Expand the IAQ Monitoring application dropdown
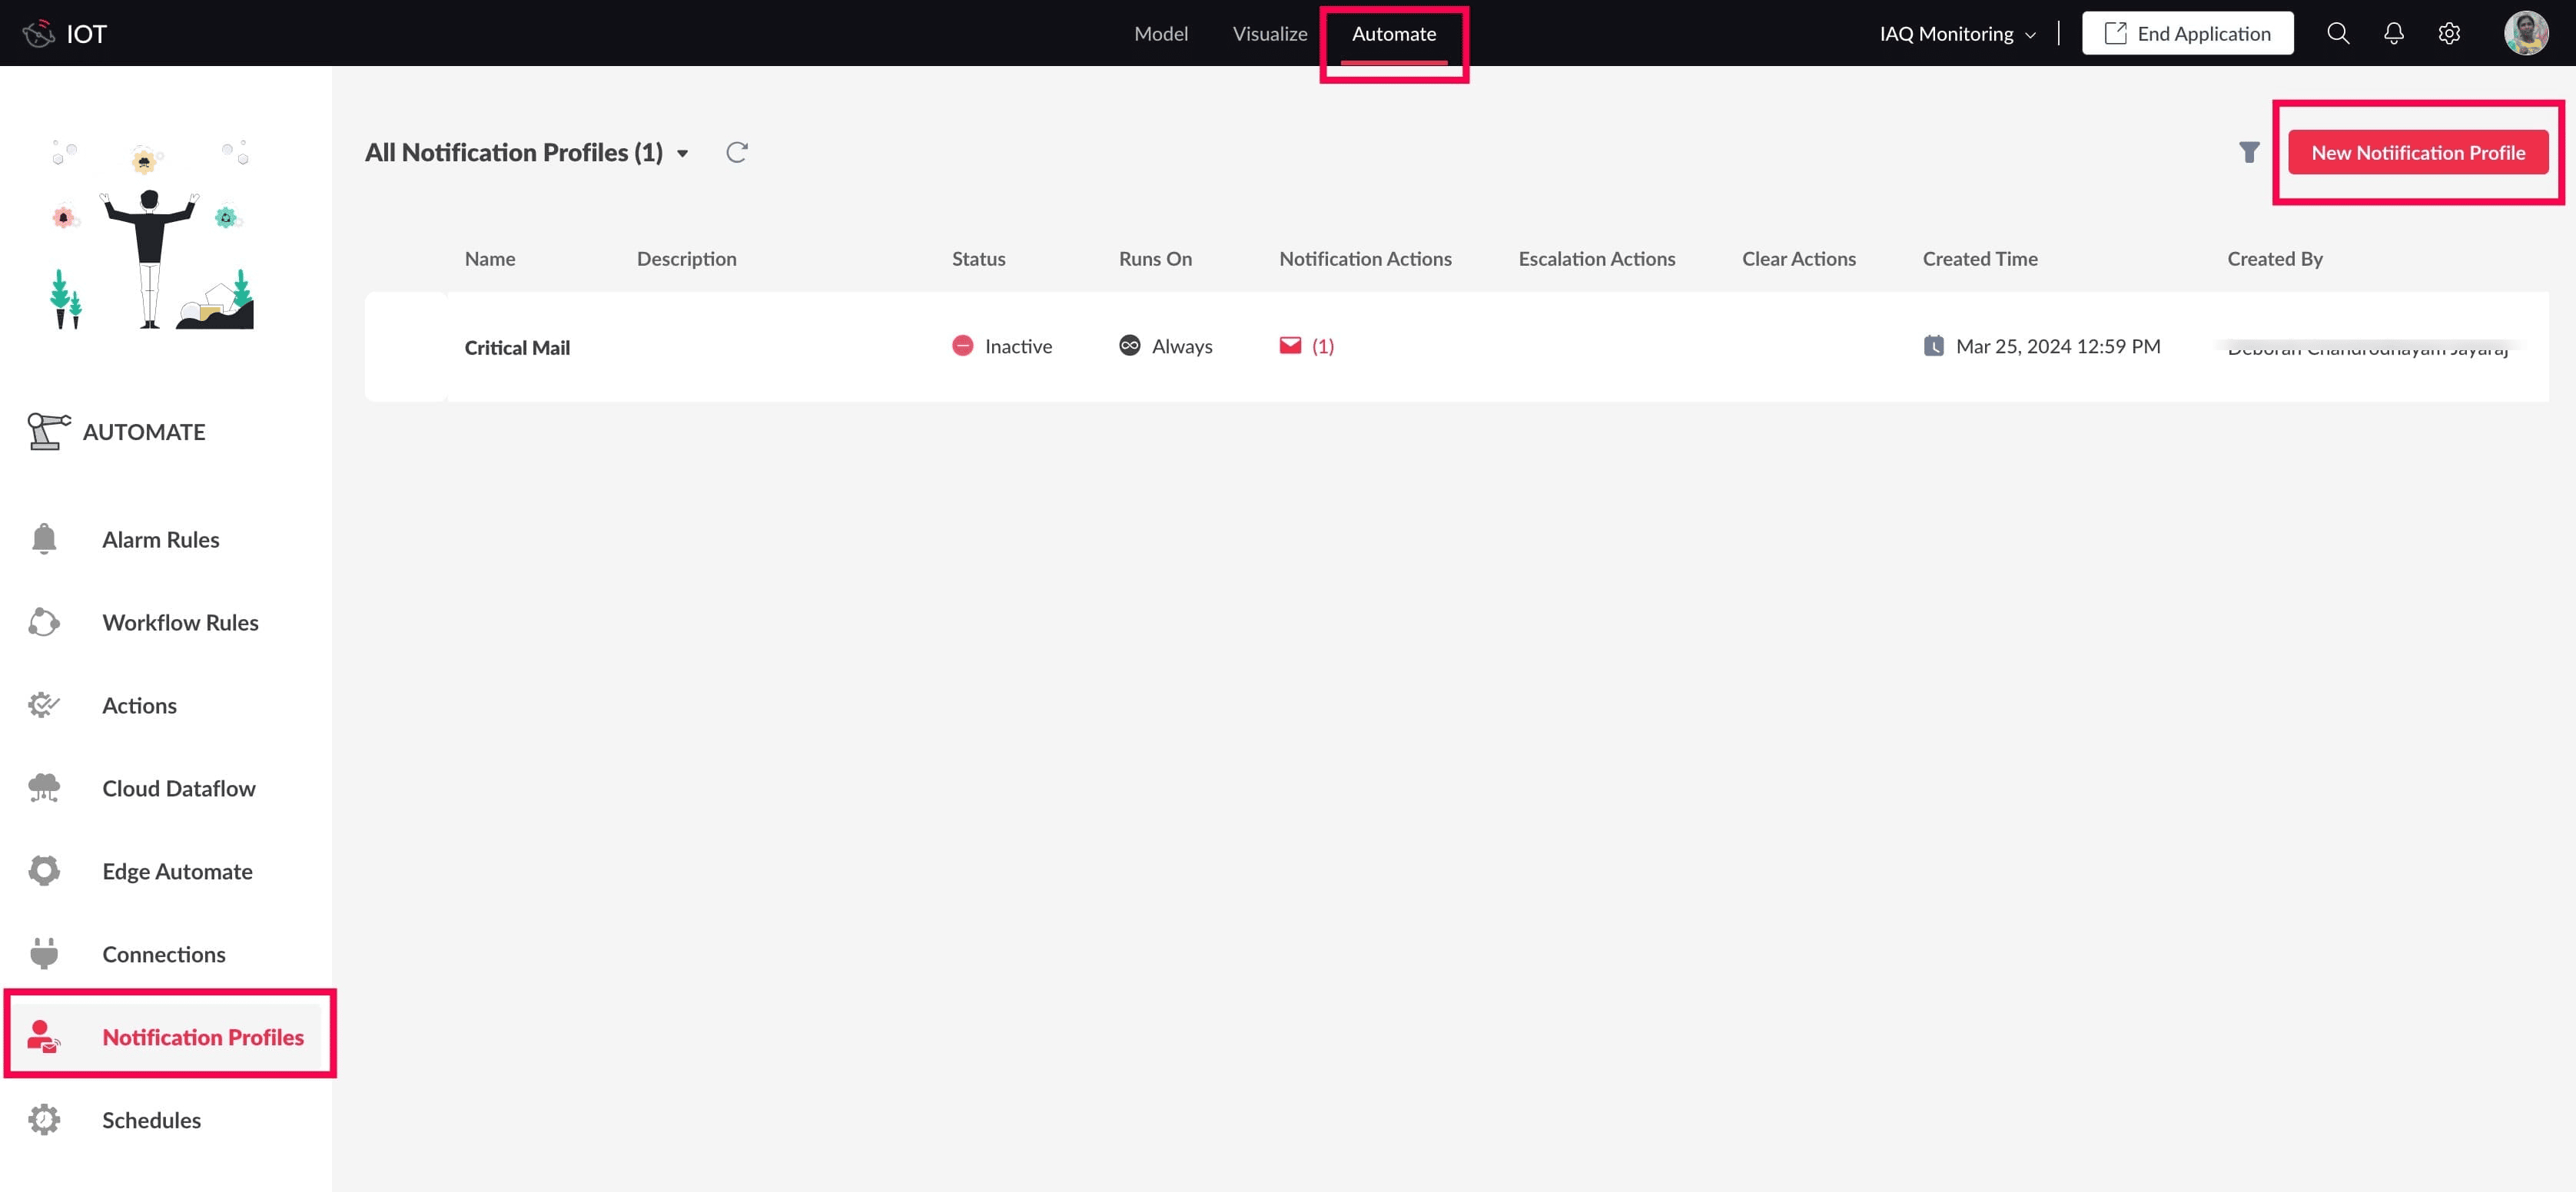The image size is (2576, 1192). 1957,33
